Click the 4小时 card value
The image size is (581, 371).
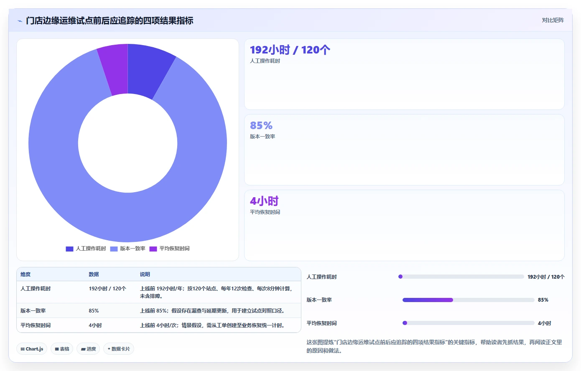(x=264, y=201)
